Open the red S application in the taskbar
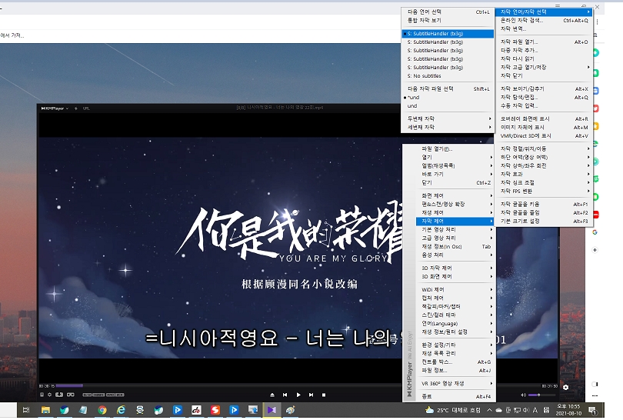623x420 pixels. [x=215, y=410]
